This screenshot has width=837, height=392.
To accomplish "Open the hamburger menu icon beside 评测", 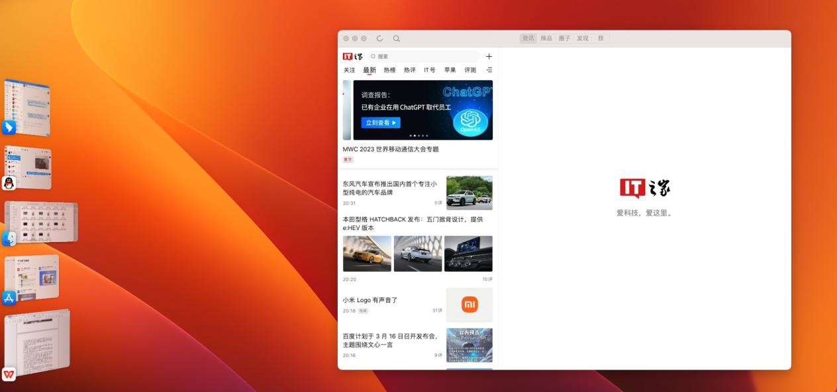I will tap(489, 69).
